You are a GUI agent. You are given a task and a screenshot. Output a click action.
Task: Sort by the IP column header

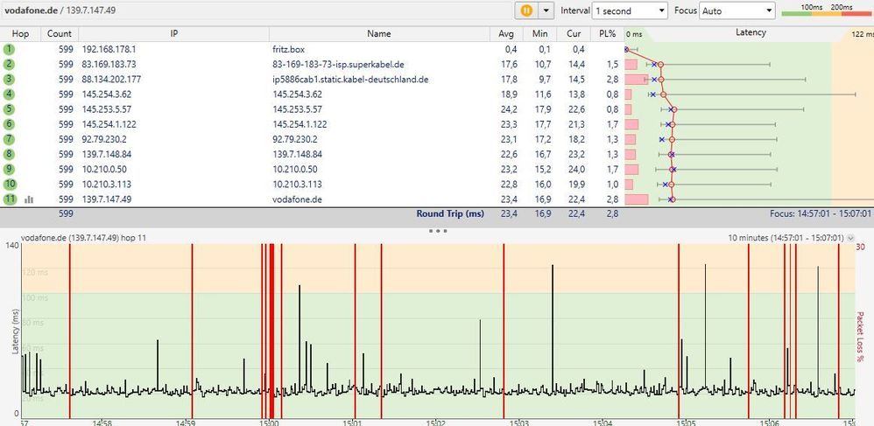pyautogui.click(x=174, y=34)
